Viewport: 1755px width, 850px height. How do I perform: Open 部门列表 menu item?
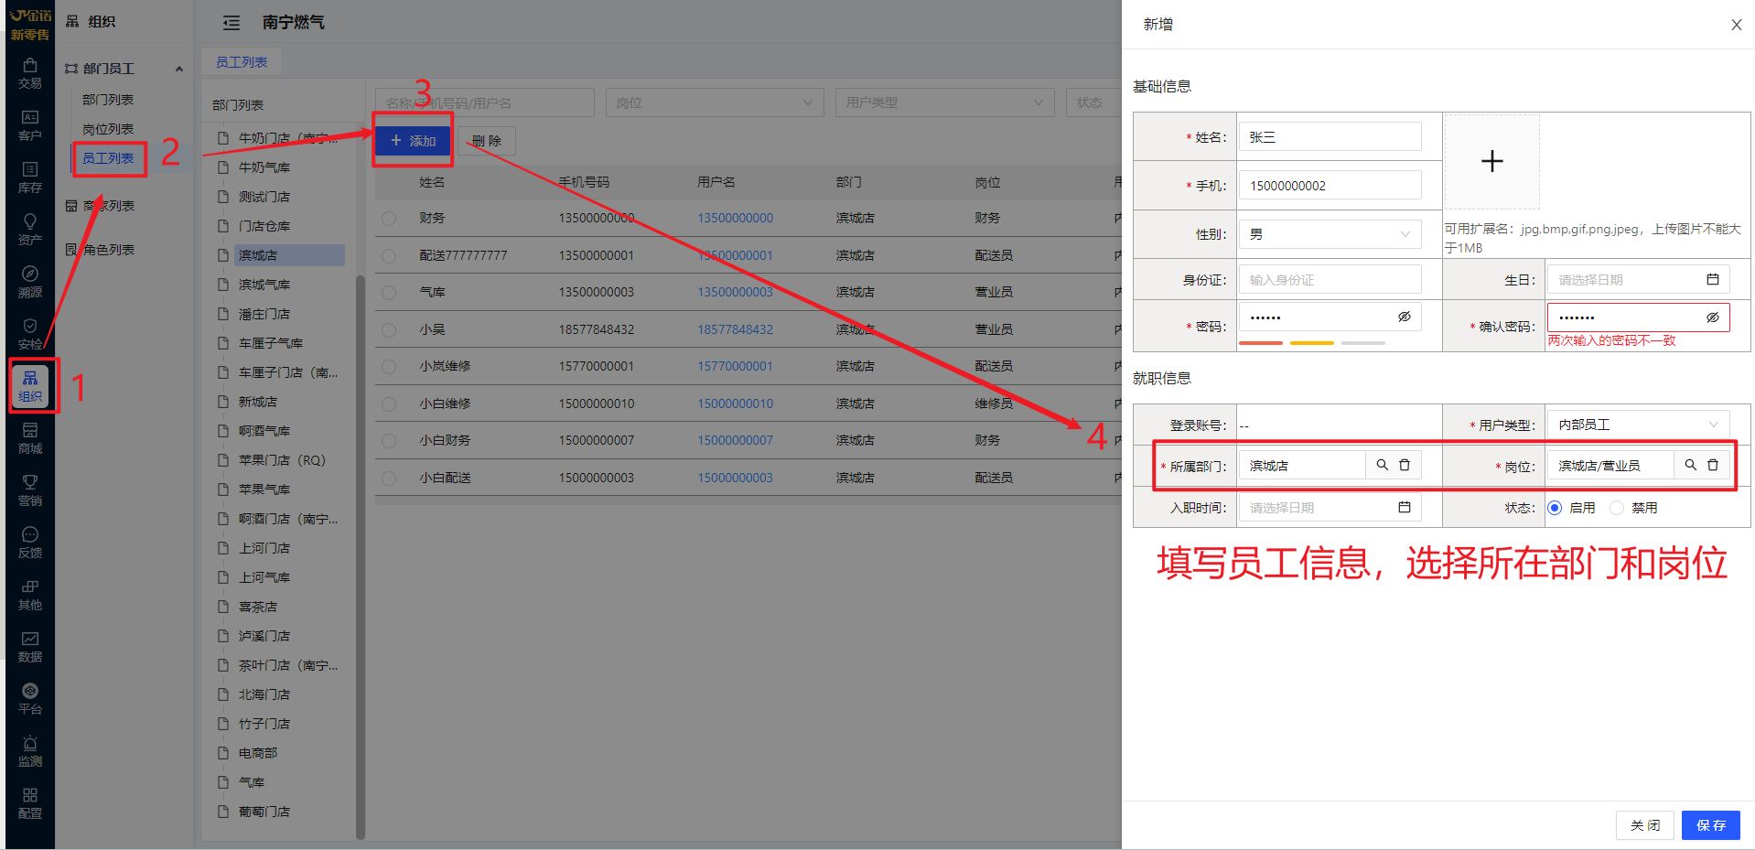pyautogui.click(x=108, y=100)
